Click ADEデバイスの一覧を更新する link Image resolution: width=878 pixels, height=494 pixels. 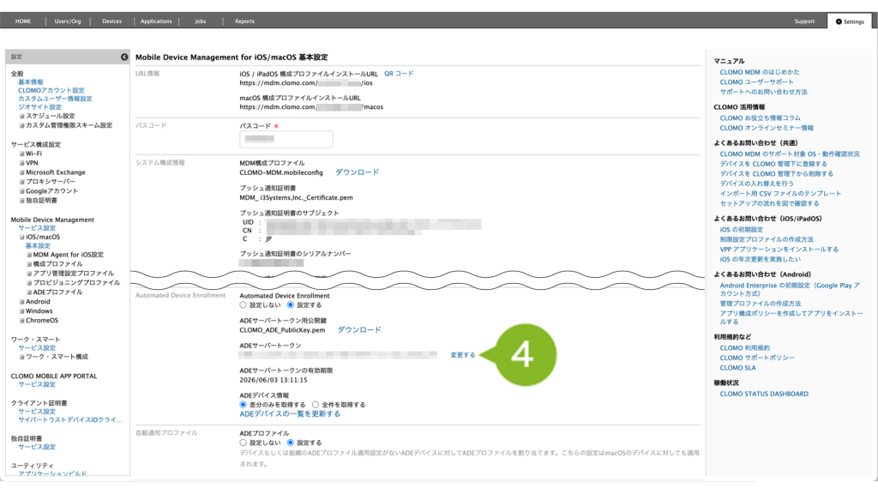tap(290, 413)
